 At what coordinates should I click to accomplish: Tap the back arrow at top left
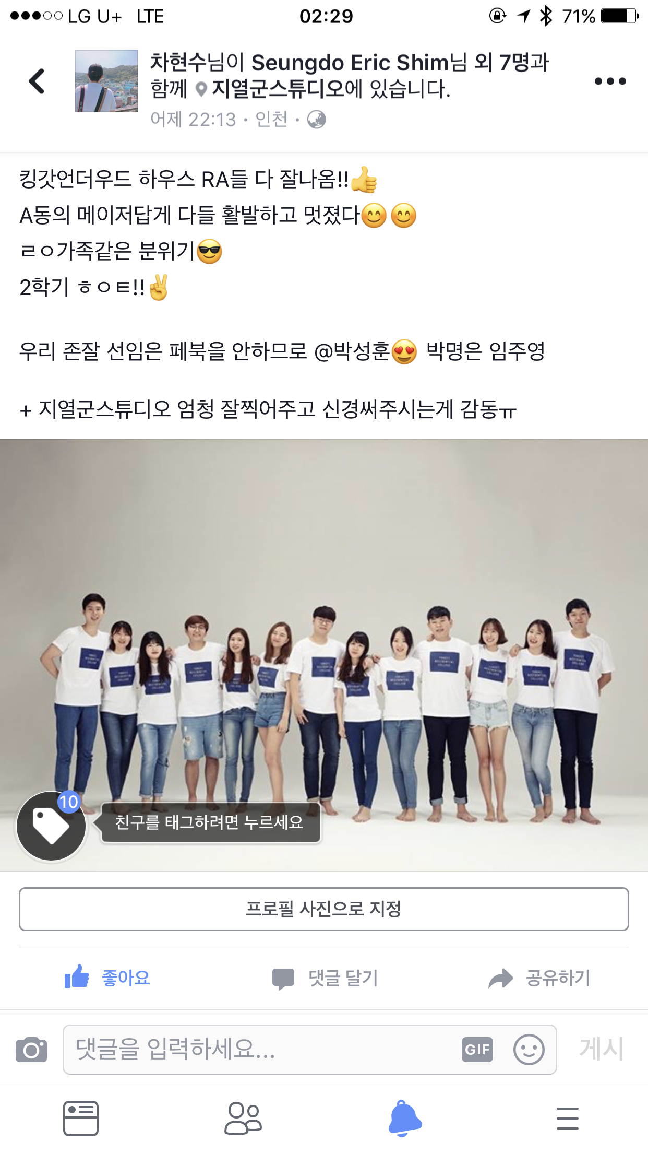(37, 81)
